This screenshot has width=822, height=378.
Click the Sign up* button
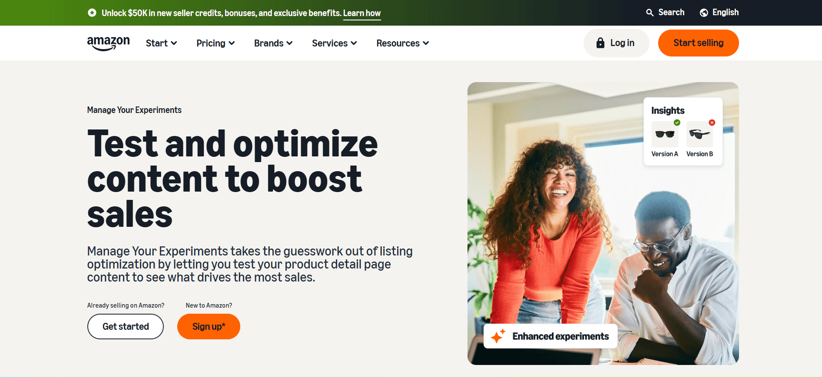pyautogui.click(x=209, y=326)
